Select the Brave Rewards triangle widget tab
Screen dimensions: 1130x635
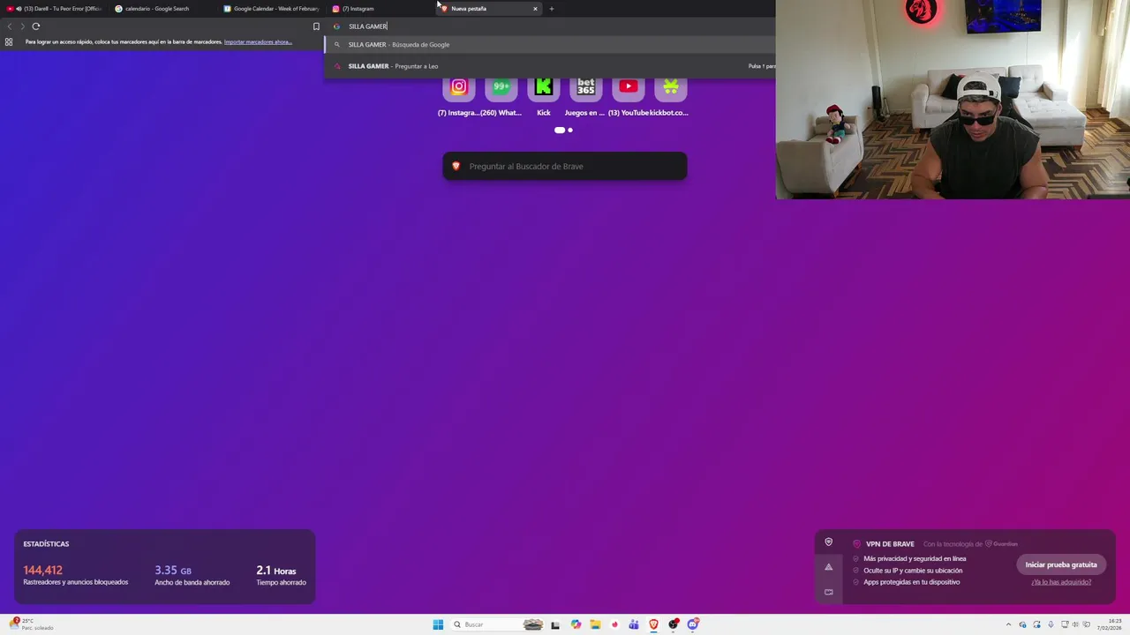coord(828,567)
